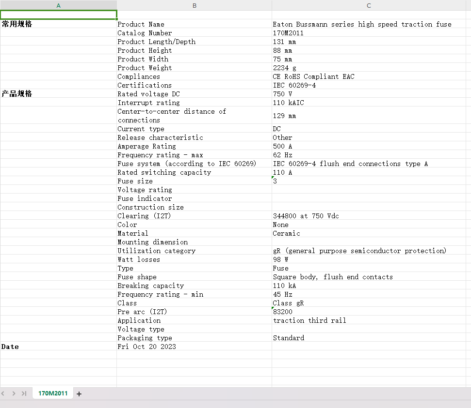This screenshot has height=408, width=471.
Task: Click the 'Class gR' value cell
Action: (369, 303)
